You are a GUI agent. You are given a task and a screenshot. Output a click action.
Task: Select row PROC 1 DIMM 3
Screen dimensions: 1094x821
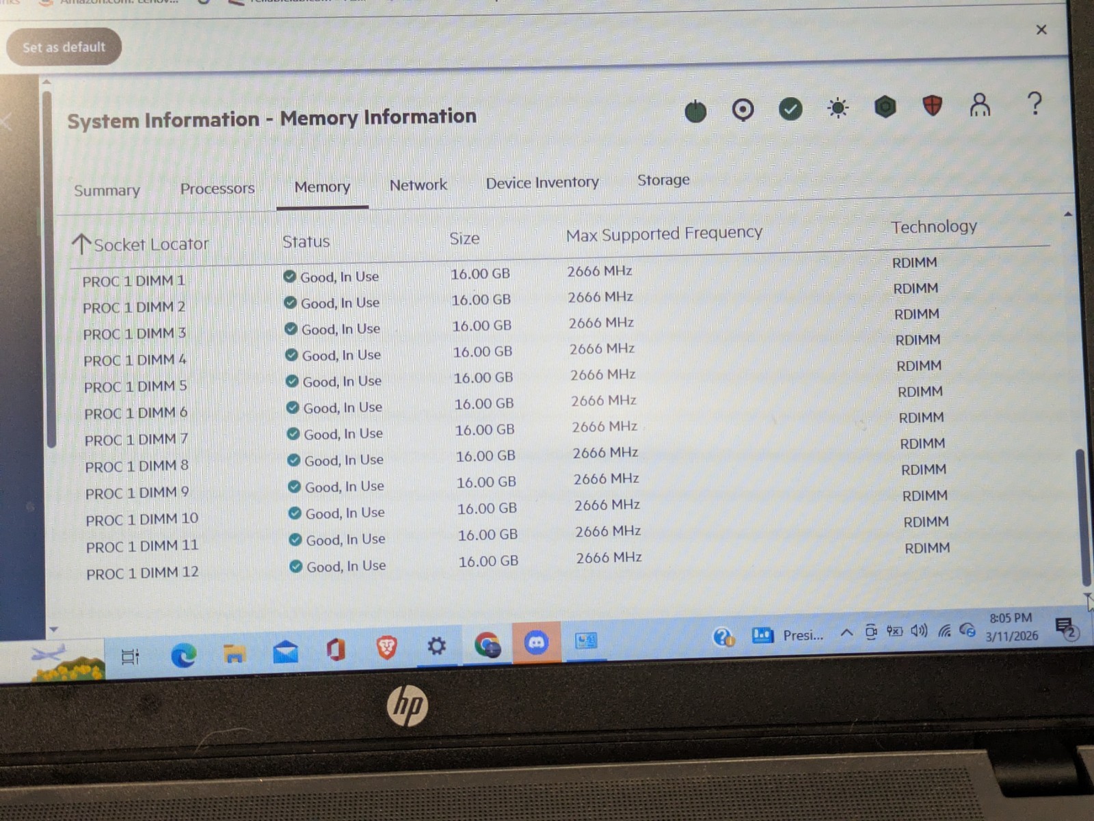510,325
